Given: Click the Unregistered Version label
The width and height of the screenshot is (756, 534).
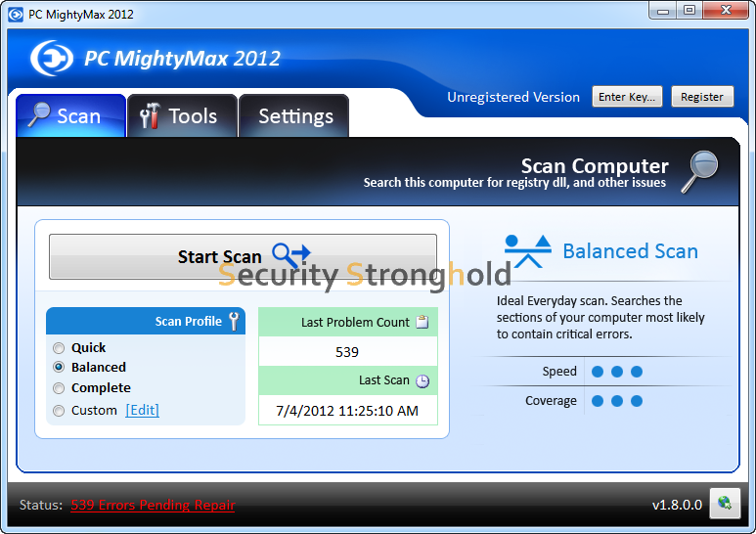Looking at the screenshot, I should click(x=513, y=98).
